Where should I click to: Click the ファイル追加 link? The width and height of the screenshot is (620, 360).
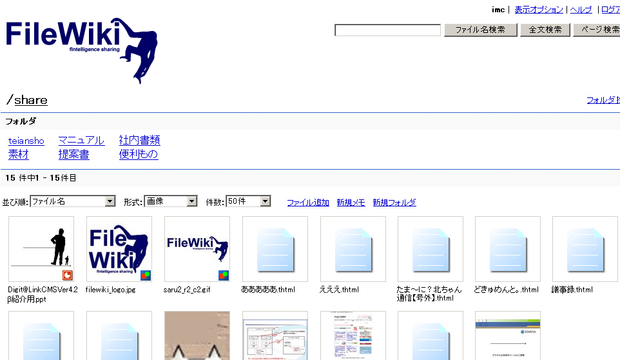tap(308, 203)
